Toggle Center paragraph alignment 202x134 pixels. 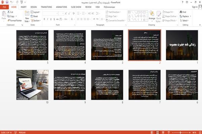81,19
